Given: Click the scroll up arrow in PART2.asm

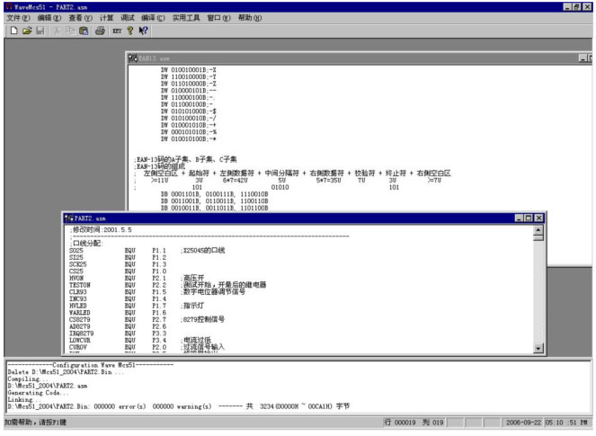Looking at the screenshot, I should [538, 230].
